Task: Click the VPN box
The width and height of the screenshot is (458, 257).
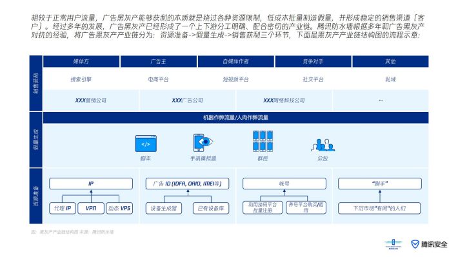Action: [91, 208]
